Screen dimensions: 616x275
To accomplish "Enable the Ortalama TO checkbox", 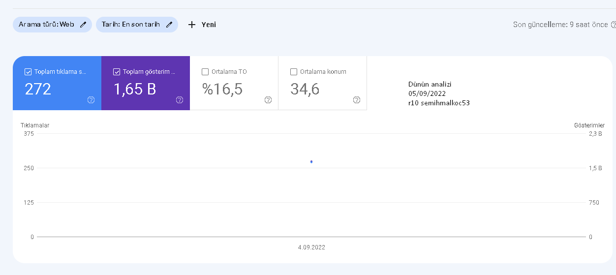I will pyautogui.click(x=205, y=72).
